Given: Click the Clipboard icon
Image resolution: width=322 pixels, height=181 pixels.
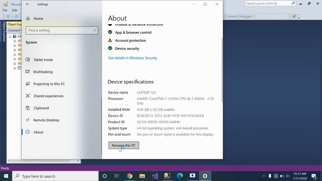Looking at the screenshot, I should click(x=28, y=108).
